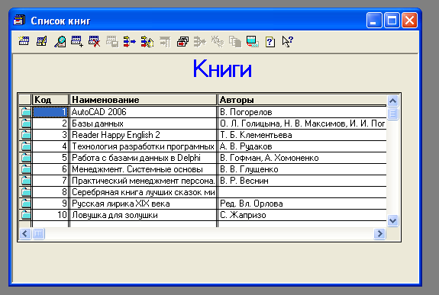Image resolution: width=439 pixels, height=295 pixels.
Task: Select the Ловушка для золушки cell
Action: point(143,215)
